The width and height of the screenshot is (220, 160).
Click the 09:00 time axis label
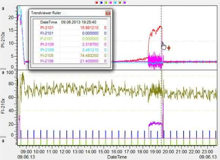(x=26, y=152)
